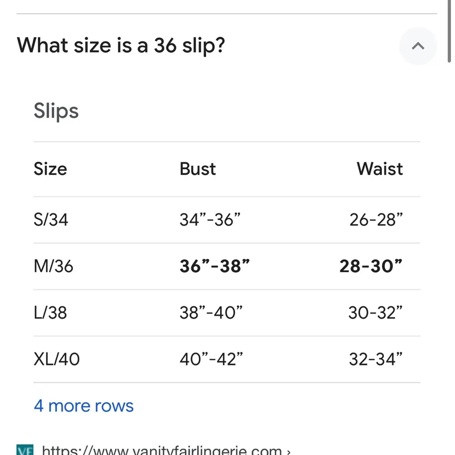Click the 32-34" waist value
This screenshot has height=455, width=455.
(x=376, y=359)
